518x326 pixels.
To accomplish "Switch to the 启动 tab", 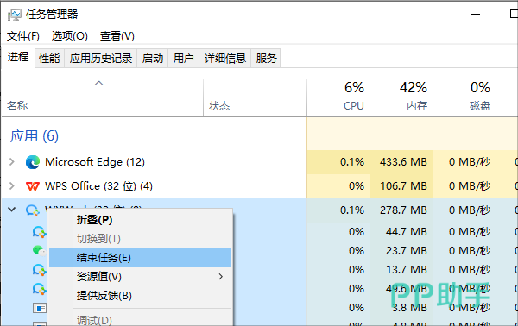I will tap(153, 59).
